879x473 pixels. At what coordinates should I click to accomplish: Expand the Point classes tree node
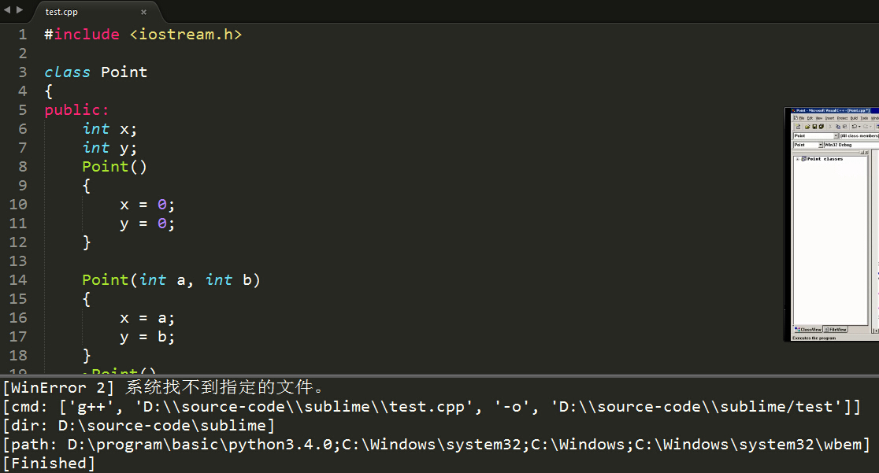pyautogui.click(x=798, y=159)
